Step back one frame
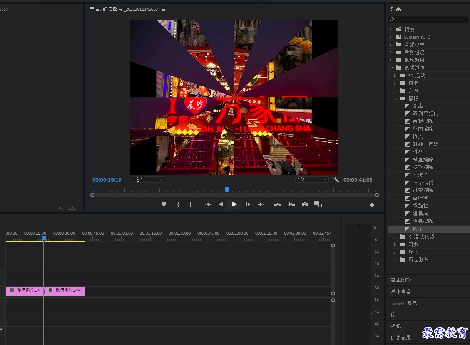The height and width of the screenshot is (345, 470). pyautogui.click(x=221, y=204)
